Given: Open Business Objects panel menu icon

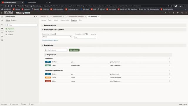Looking at the screenshot, I should (37, 16).
